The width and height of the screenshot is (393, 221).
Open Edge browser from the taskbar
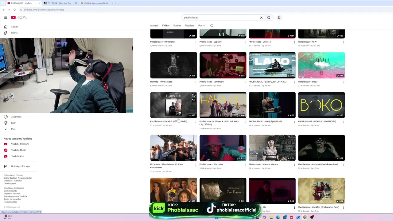(278, 217)
